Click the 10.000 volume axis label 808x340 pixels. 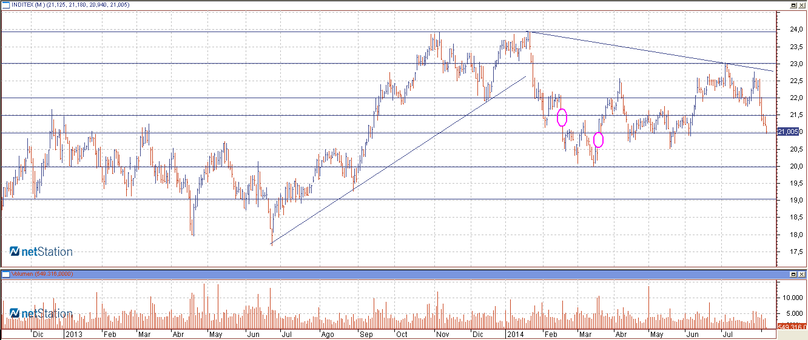(793, 298)
